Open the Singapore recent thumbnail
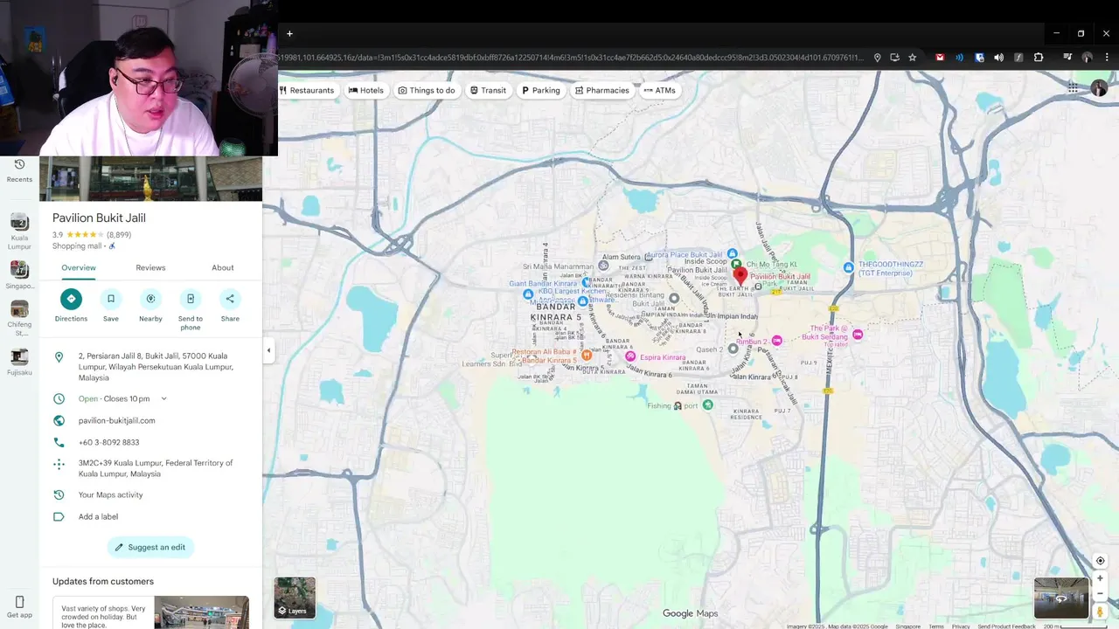Screen dimensions: 1119x629 [19, 270]
